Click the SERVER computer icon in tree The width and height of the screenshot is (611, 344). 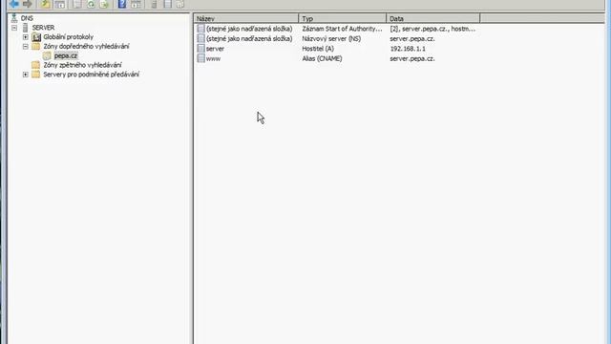tap(26, 28)
